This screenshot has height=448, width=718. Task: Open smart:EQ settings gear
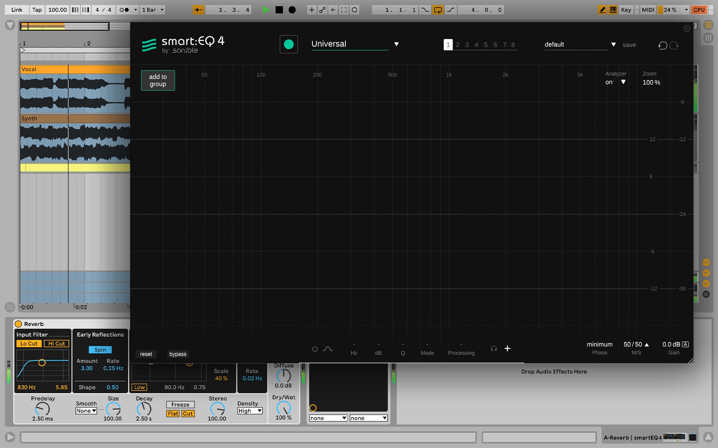coord(687,28)
